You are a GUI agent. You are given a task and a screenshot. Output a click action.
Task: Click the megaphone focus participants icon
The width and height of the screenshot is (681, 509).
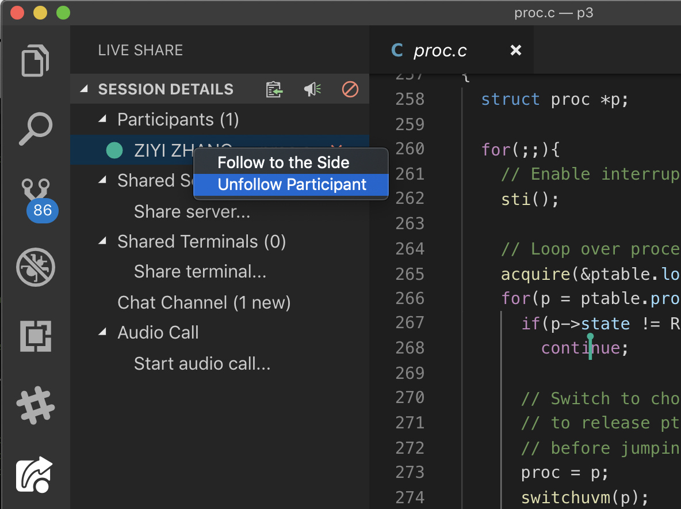click(x=312, y=90)
